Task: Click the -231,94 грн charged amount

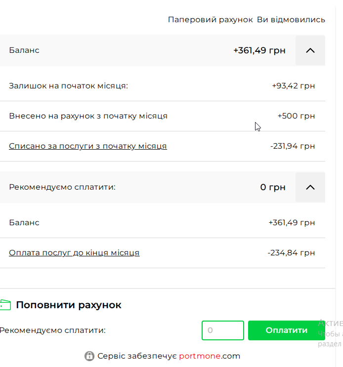Action: point(293,146)
